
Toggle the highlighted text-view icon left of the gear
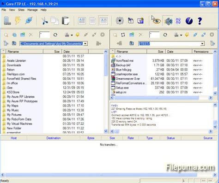[x=103, y=21]
